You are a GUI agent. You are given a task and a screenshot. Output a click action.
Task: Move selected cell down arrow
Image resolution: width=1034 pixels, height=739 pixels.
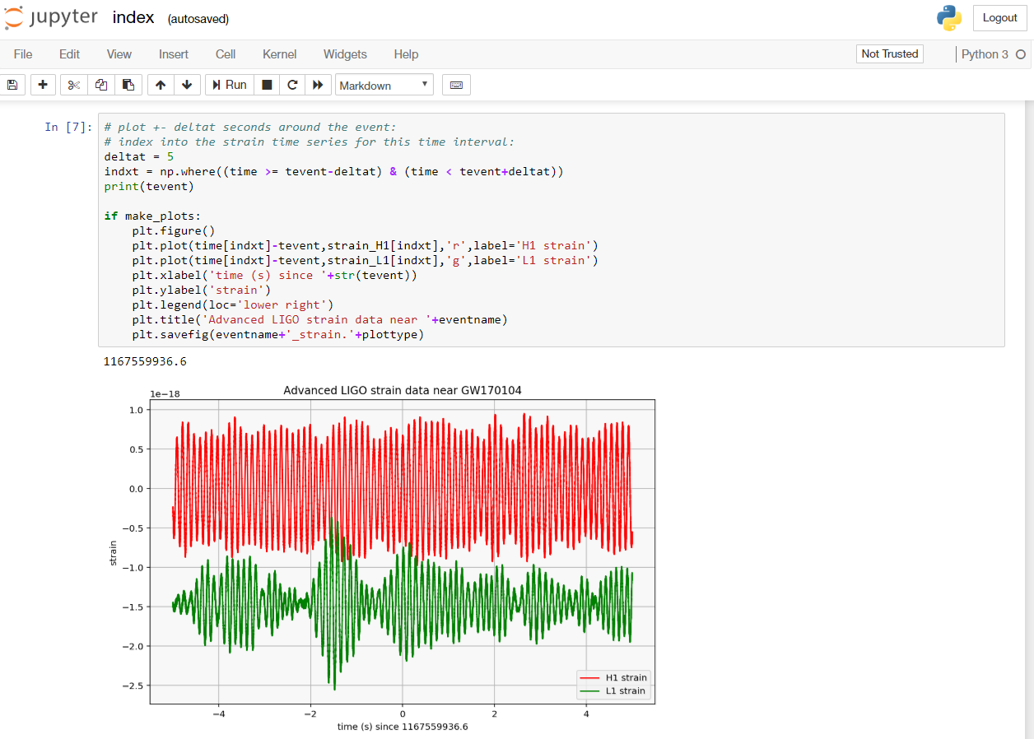point(187,85)
